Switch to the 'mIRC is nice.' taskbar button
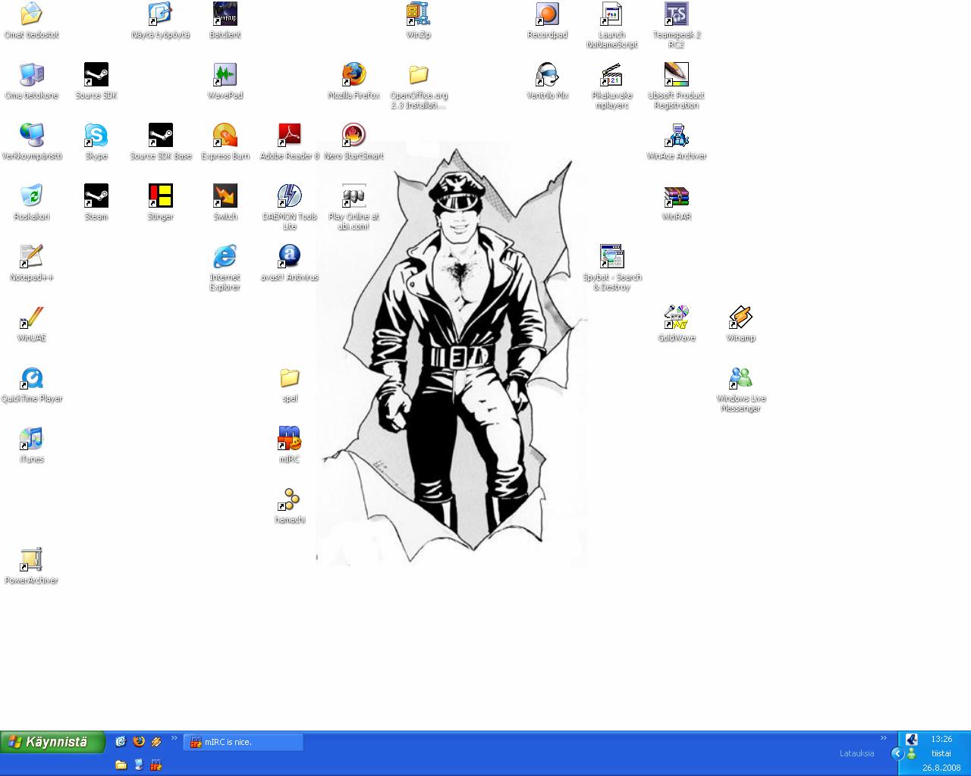 [244, 742]
